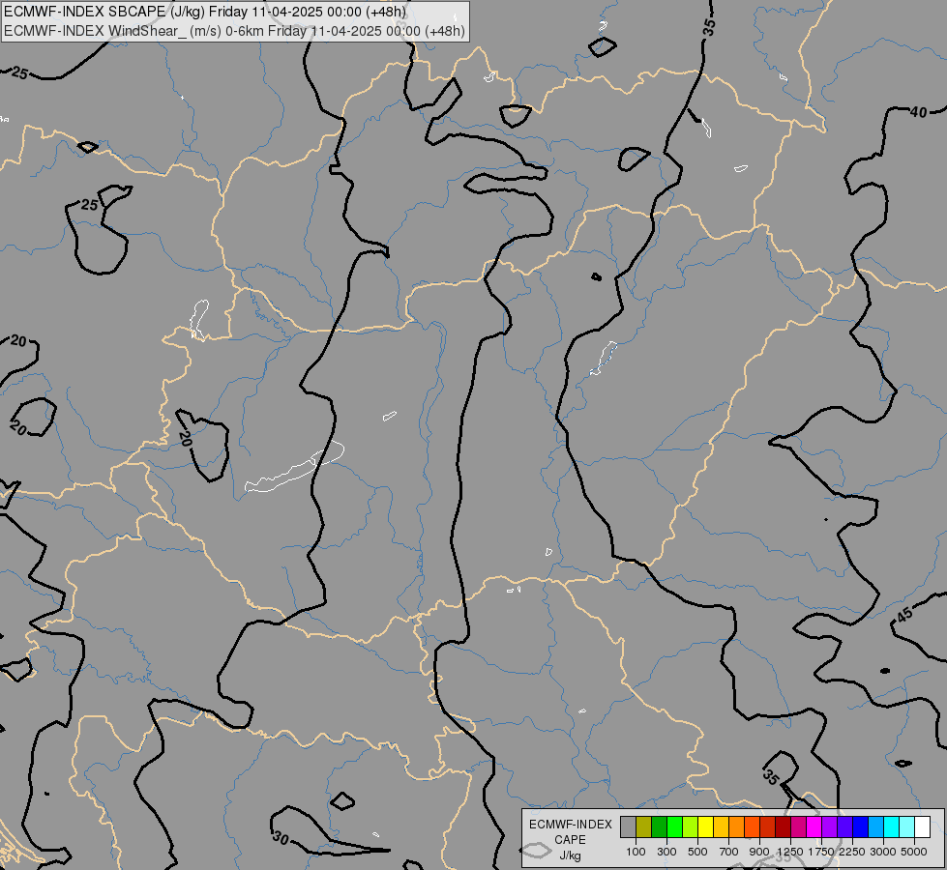Click the 3000 legend tick label
Image resolution: width=947 pixels, height=870 pixels.
[x=883, y=852]
